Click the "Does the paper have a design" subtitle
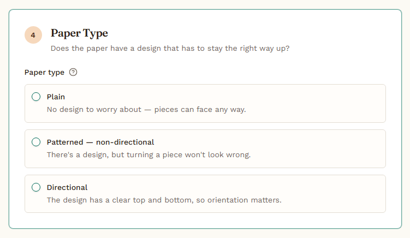The width and height of the screenshot is (410, 238). [x=170, y=49]
